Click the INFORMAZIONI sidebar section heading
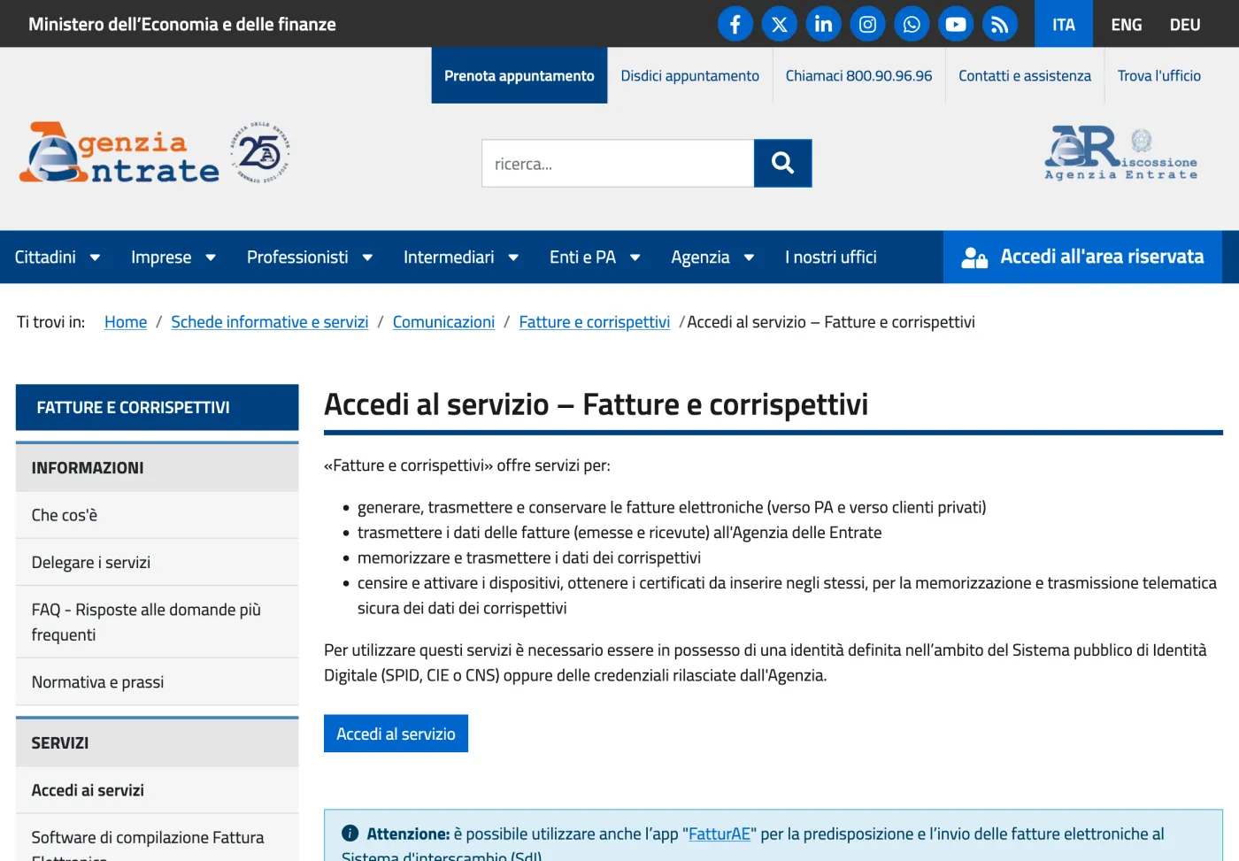The image size is (1239, 861). pyautogui.click(x=158, y=467)
